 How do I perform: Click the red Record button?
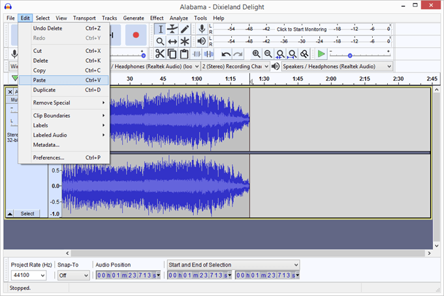[x=136, y=35]
